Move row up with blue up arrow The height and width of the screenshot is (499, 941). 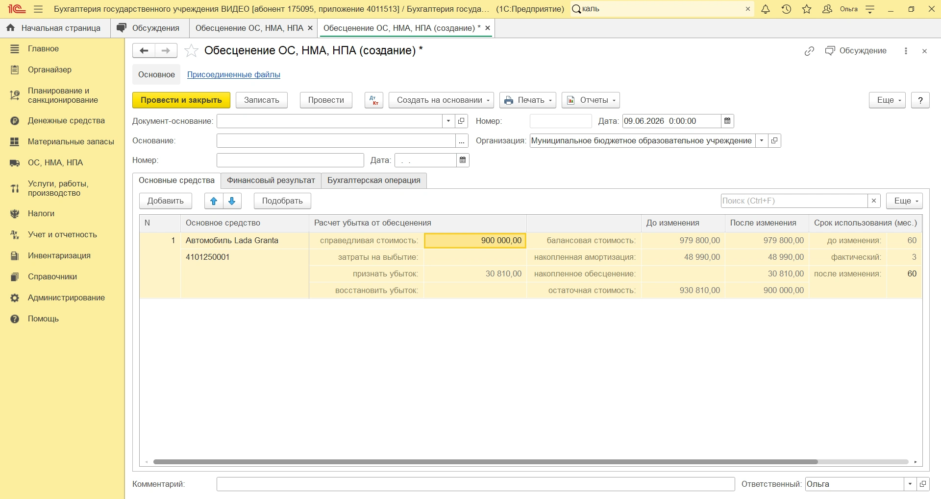(214, 201)
